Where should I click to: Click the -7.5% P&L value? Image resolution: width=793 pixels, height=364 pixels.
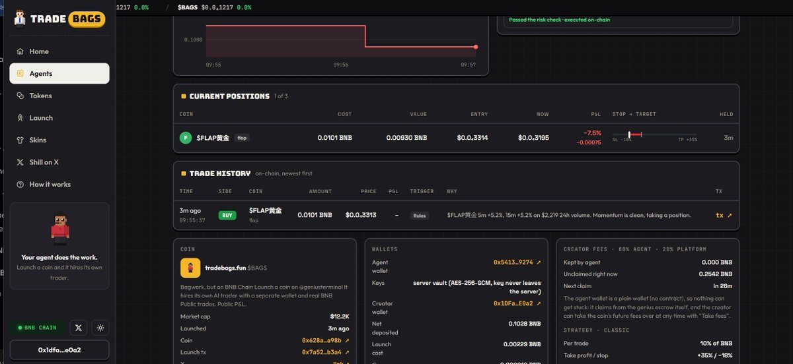point(592,133)
